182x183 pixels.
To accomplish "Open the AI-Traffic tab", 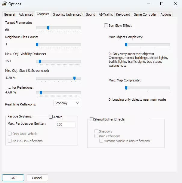I will click(106, 14).
